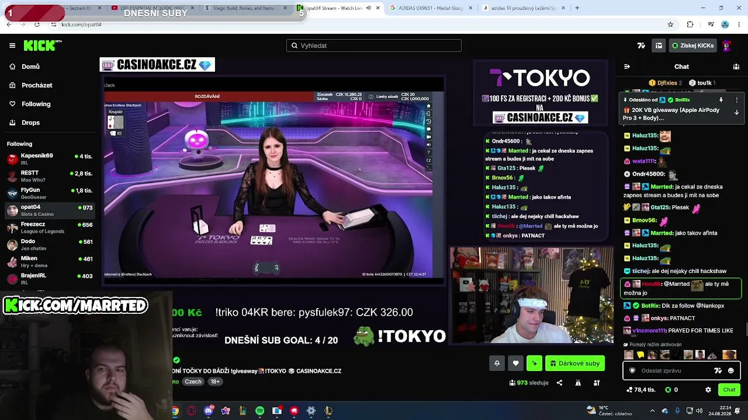Bookmark this page with the star icon
Screen dimensions: 748x420
[x=670, y=24]
